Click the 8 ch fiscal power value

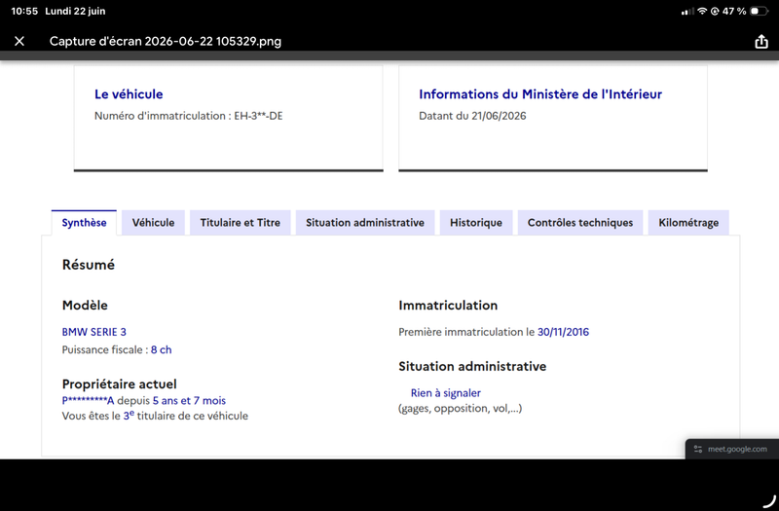coord(162,349)
